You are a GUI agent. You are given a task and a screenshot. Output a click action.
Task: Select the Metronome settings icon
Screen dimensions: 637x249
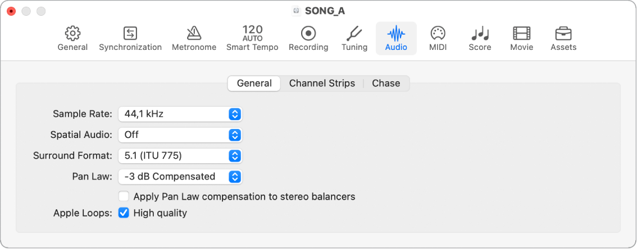click(x=194, y=34)
